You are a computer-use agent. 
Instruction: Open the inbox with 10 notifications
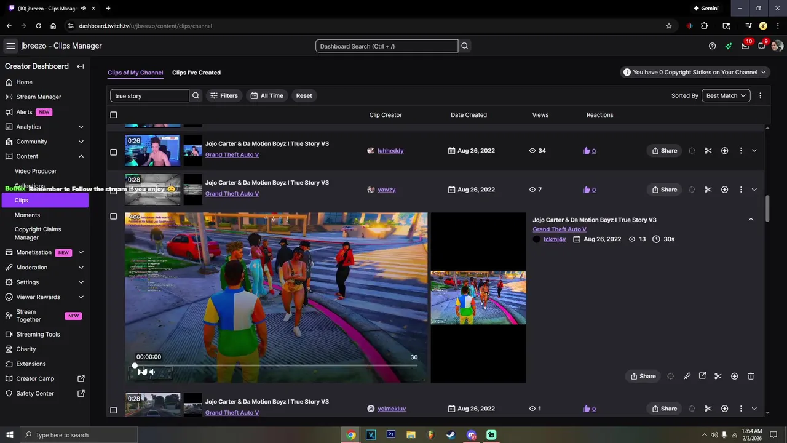tap(745, 46)
